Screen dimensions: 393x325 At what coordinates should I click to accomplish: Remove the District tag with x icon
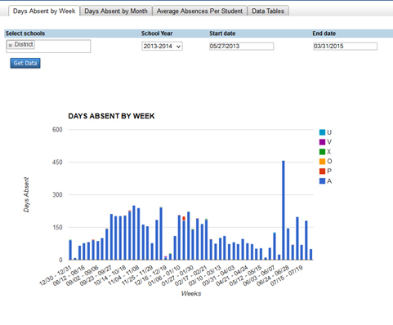coord(10,46)
